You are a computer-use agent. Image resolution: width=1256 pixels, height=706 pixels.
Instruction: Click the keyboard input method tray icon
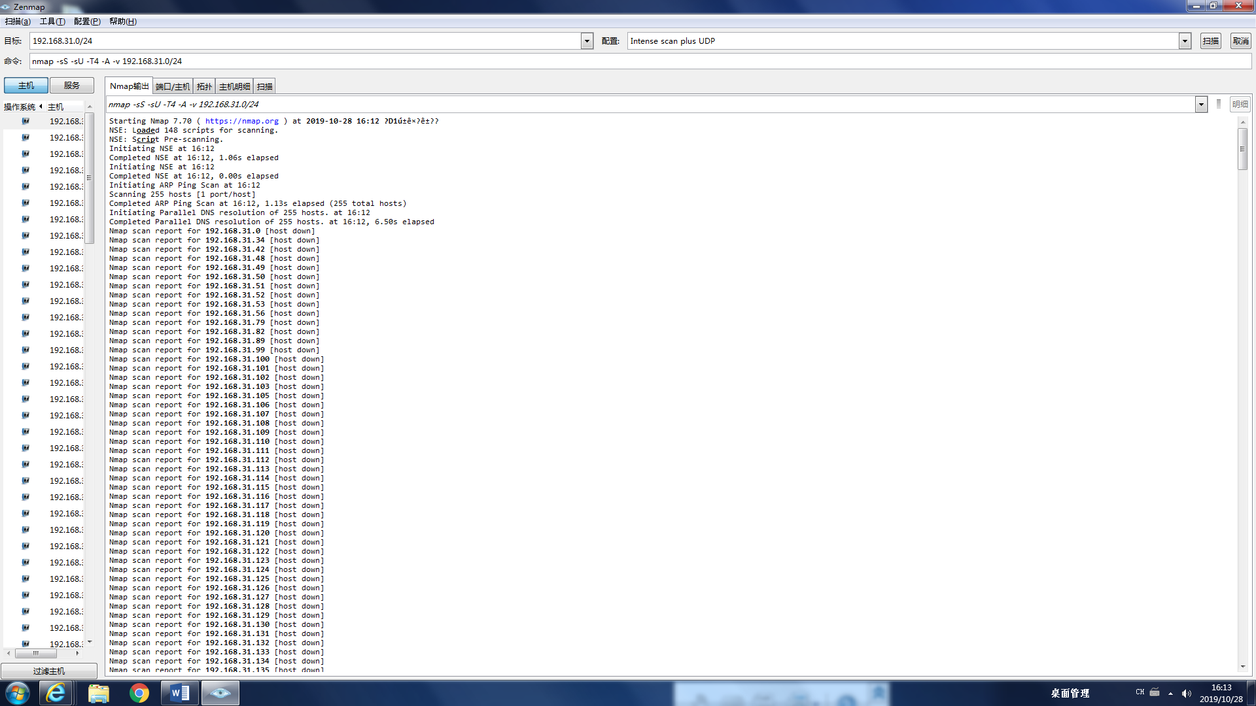[1155, 692]
